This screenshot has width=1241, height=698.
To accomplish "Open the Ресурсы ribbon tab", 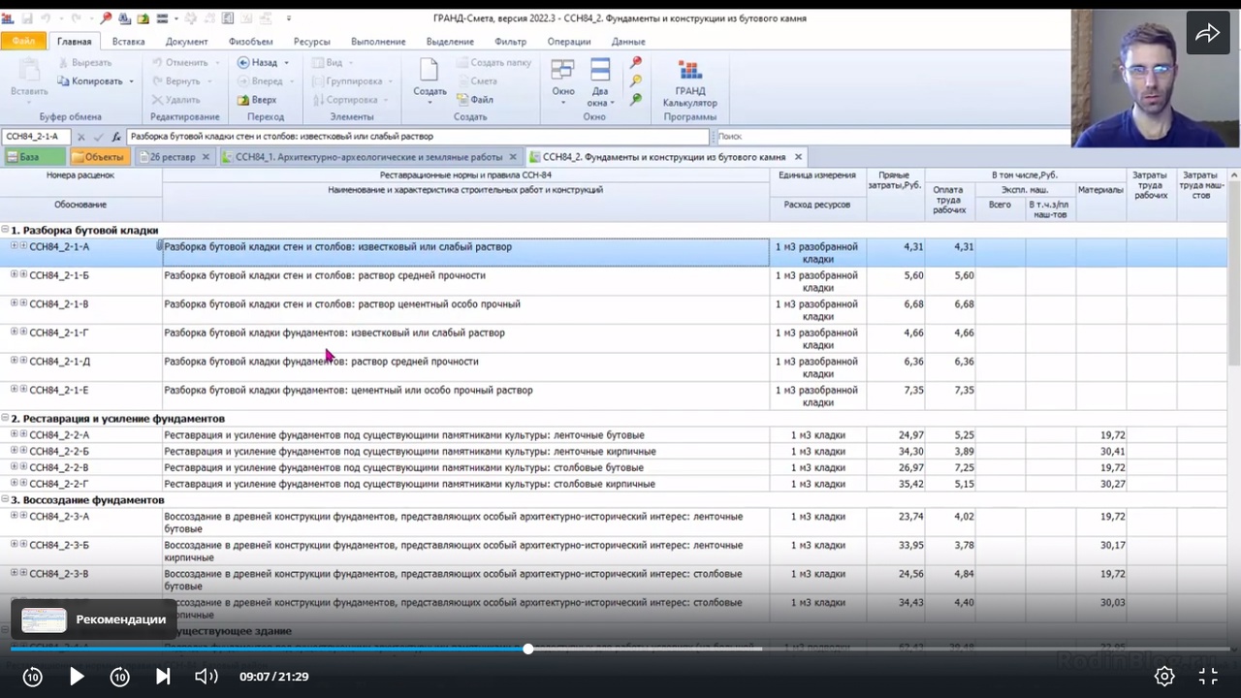I will click(x=311, y=42).
